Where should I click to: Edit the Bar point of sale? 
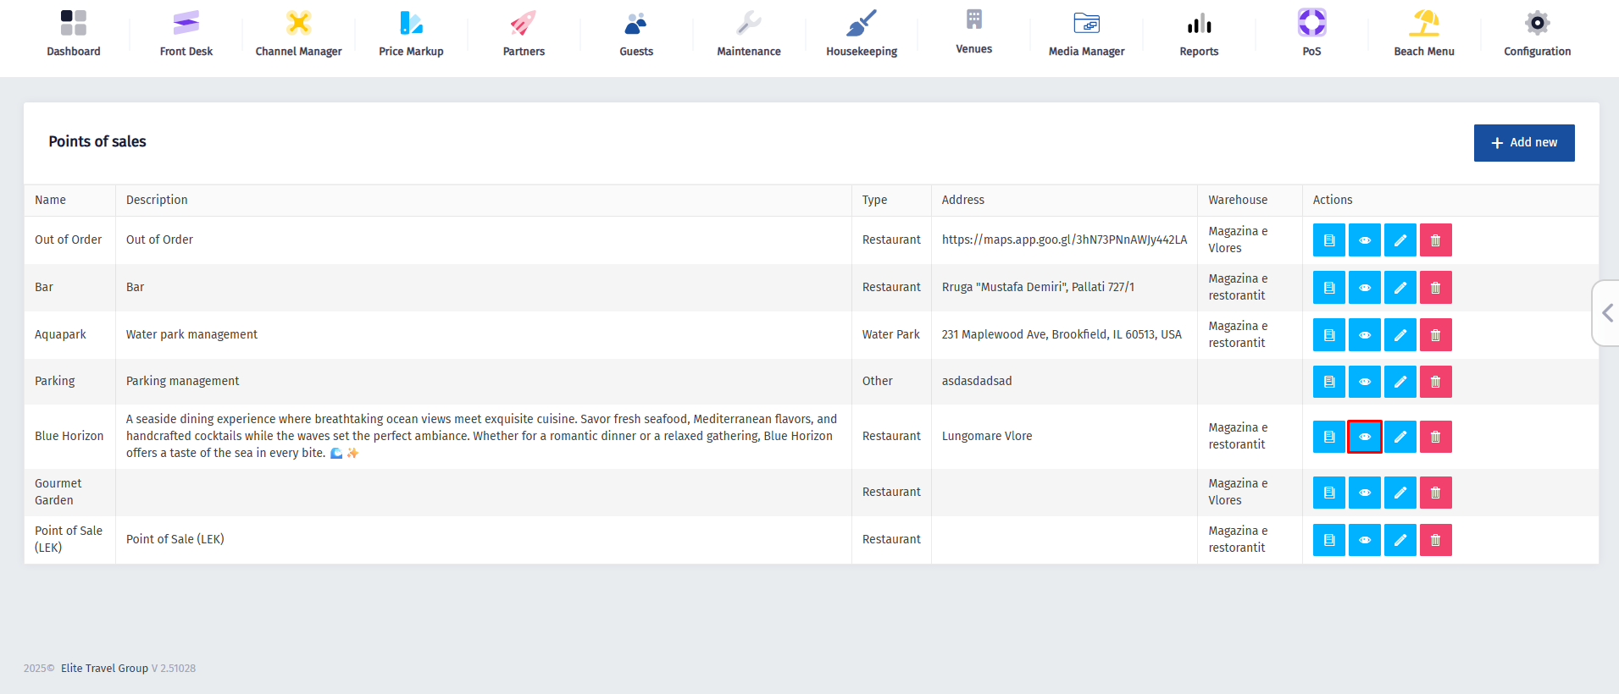[1400, 288]
